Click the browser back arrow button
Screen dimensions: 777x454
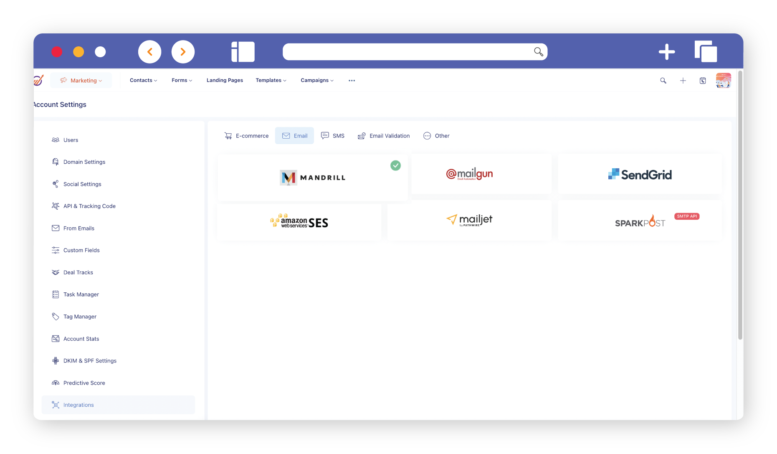tap(150, 52)
